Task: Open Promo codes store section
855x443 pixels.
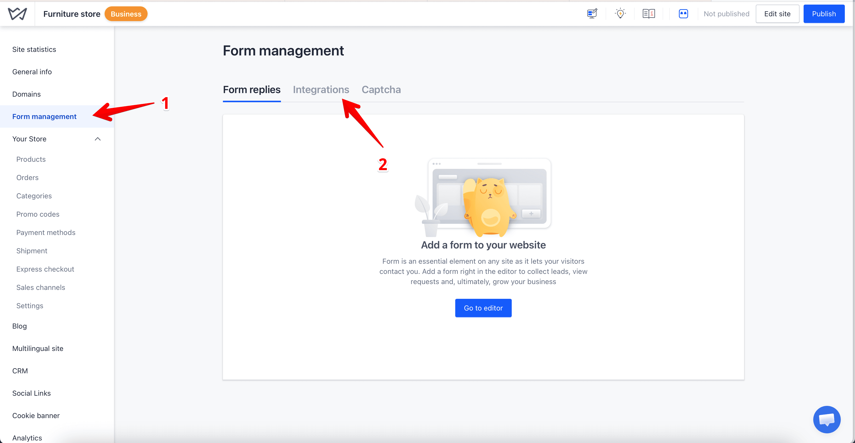Action: click(x=38, y=214)
